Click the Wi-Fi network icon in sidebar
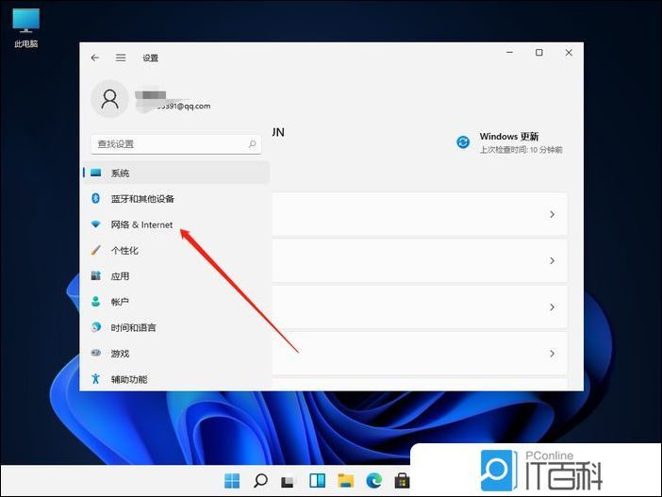The width and height of the screenshot is (662, 497). (x=96, y=224)
